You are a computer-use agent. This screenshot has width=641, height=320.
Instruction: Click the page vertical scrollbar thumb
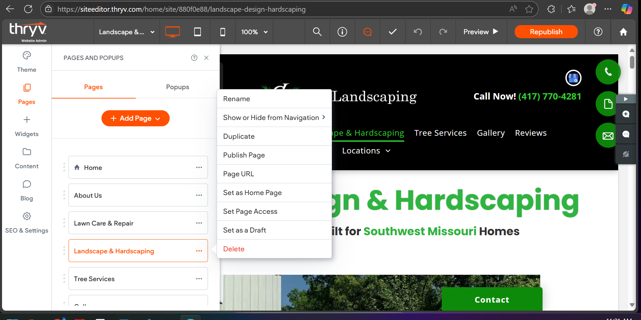[x=632, y=62]
